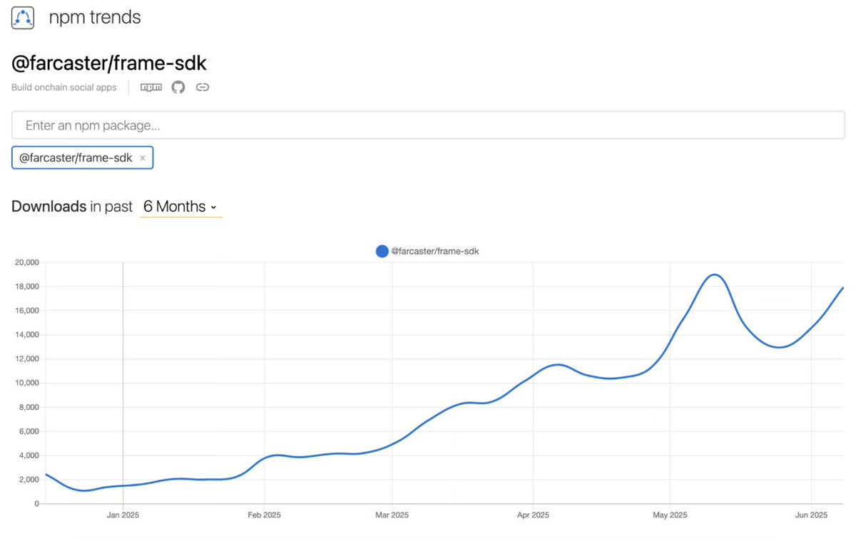
Task: Click the 14,000 y-axis value
Action: click(x=26, y=335)
